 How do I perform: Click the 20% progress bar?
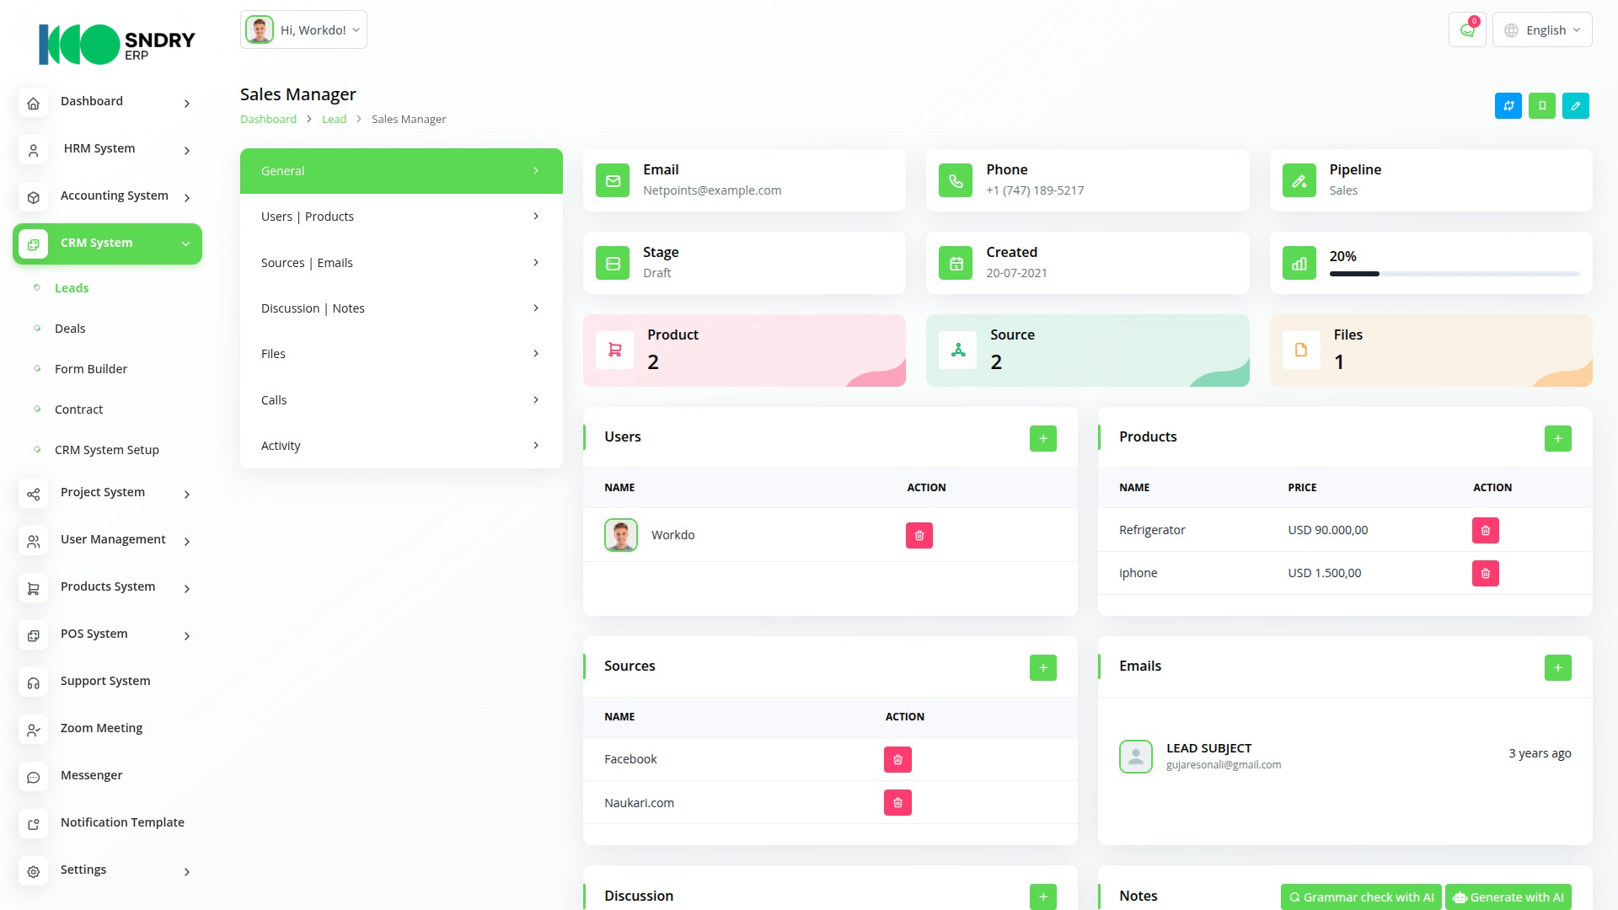pos(1454,274)
